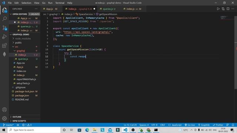237x133 pixels.
Task: Click the Prettier status bar item
Action: pos(218,125)
